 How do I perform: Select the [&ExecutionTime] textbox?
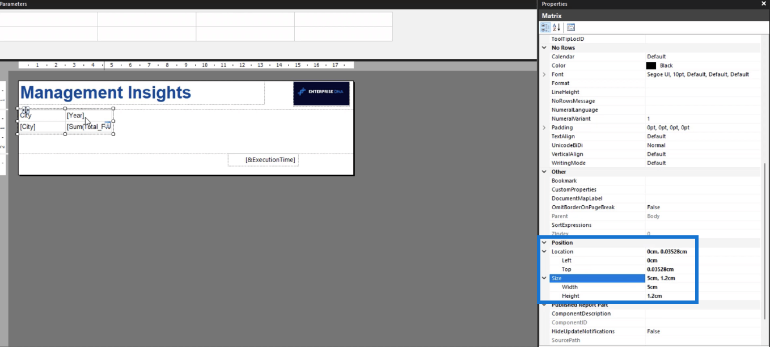point(263,160)
